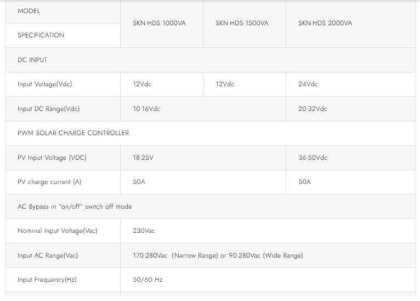This screenshot has width=420, height=301.
Task: Click the PV Input Voltage (VDC) label
Action: [52, 158]
